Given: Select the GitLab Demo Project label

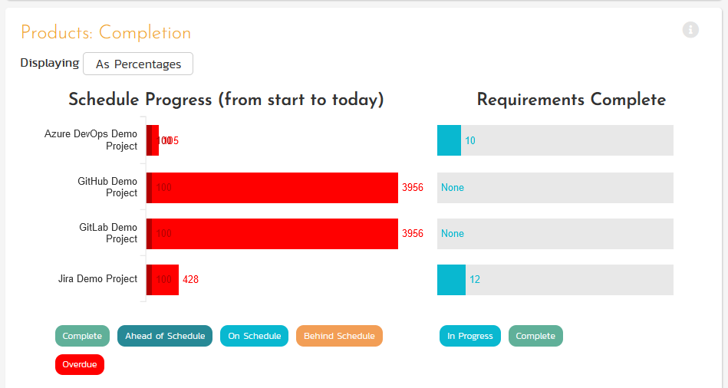Looking at the screenshot, I should [x=108, y=233].
